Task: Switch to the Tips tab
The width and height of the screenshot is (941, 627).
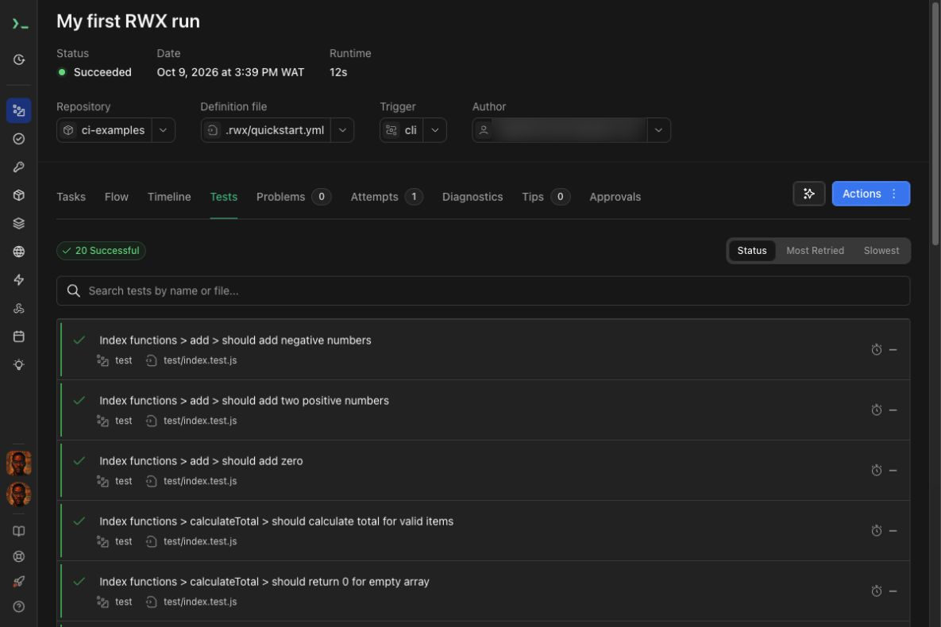Action: click(546, 197)
